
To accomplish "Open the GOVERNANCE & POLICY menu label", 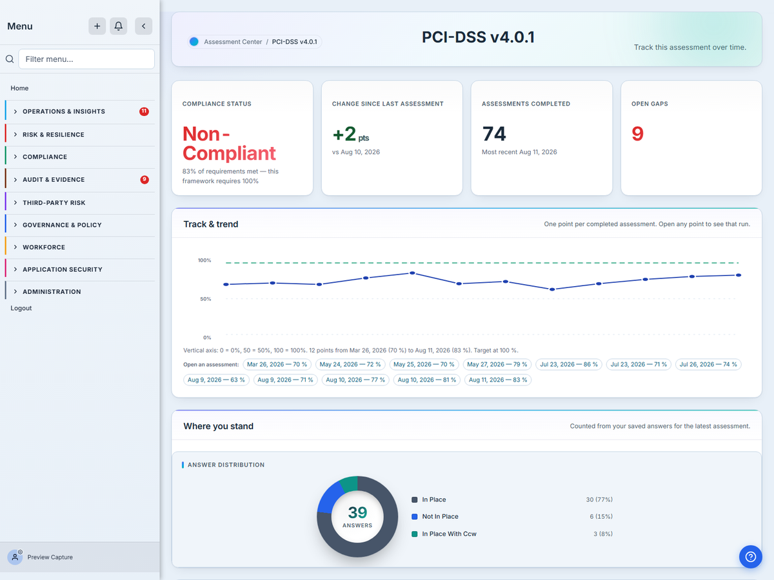I will pos(62,225).
